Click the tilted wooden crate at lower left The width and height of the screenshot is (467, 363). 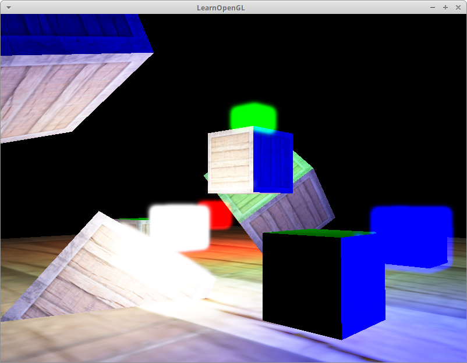click(76, 273)
